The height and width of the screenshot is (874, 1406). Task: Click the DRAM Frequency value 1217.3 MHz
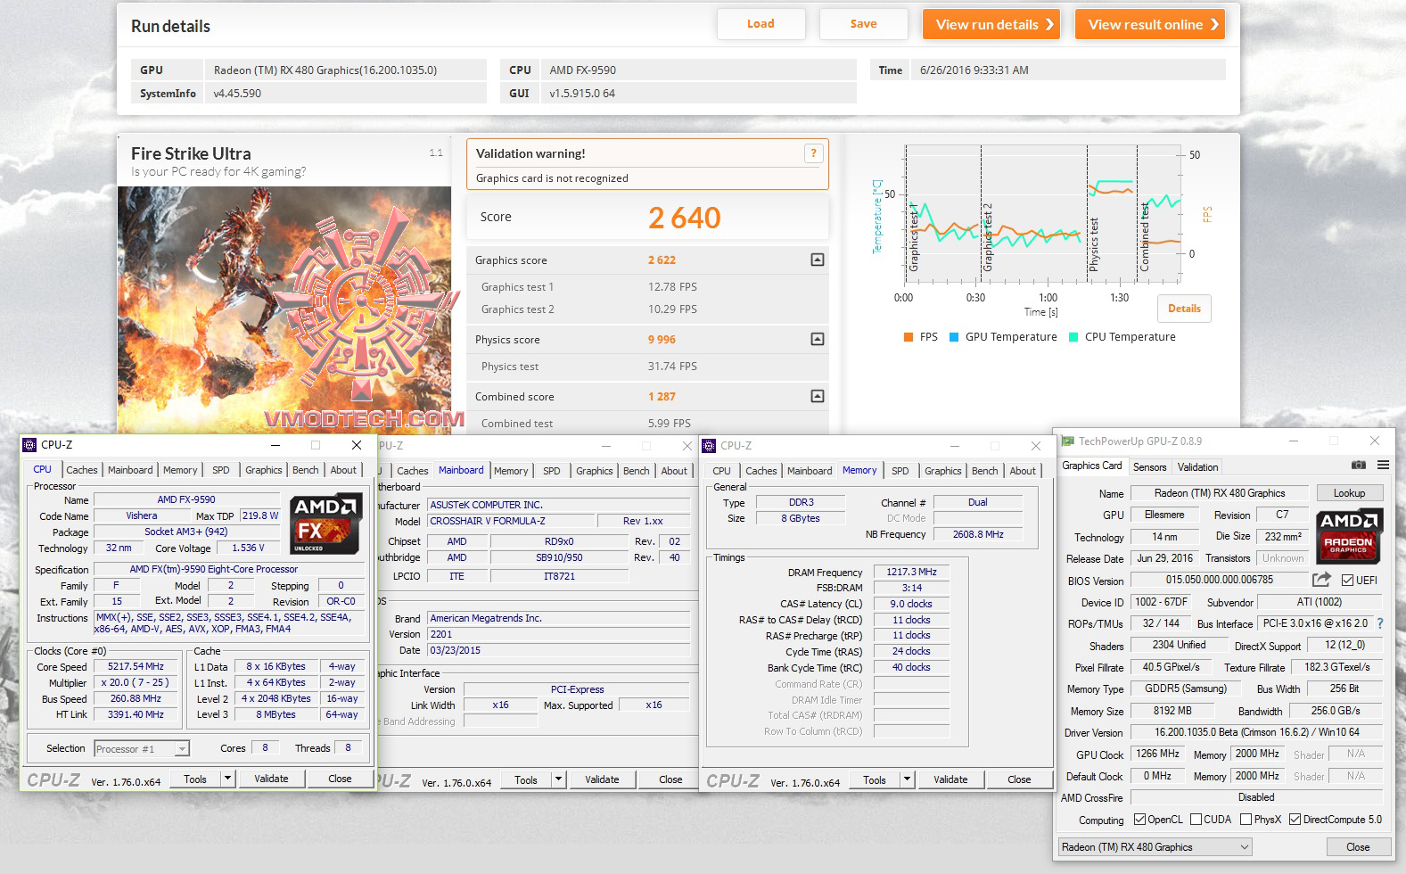[911, 572]
